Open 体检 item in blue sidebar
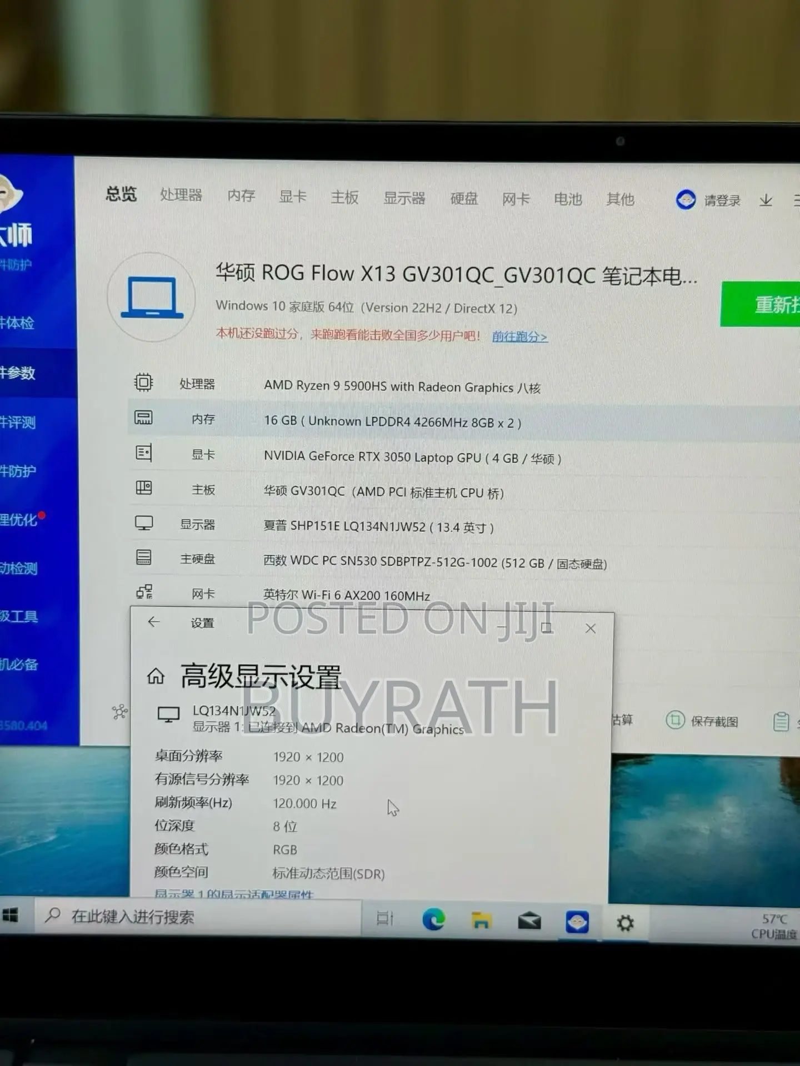Screen dimensions: 800x1066 [17, 323]
